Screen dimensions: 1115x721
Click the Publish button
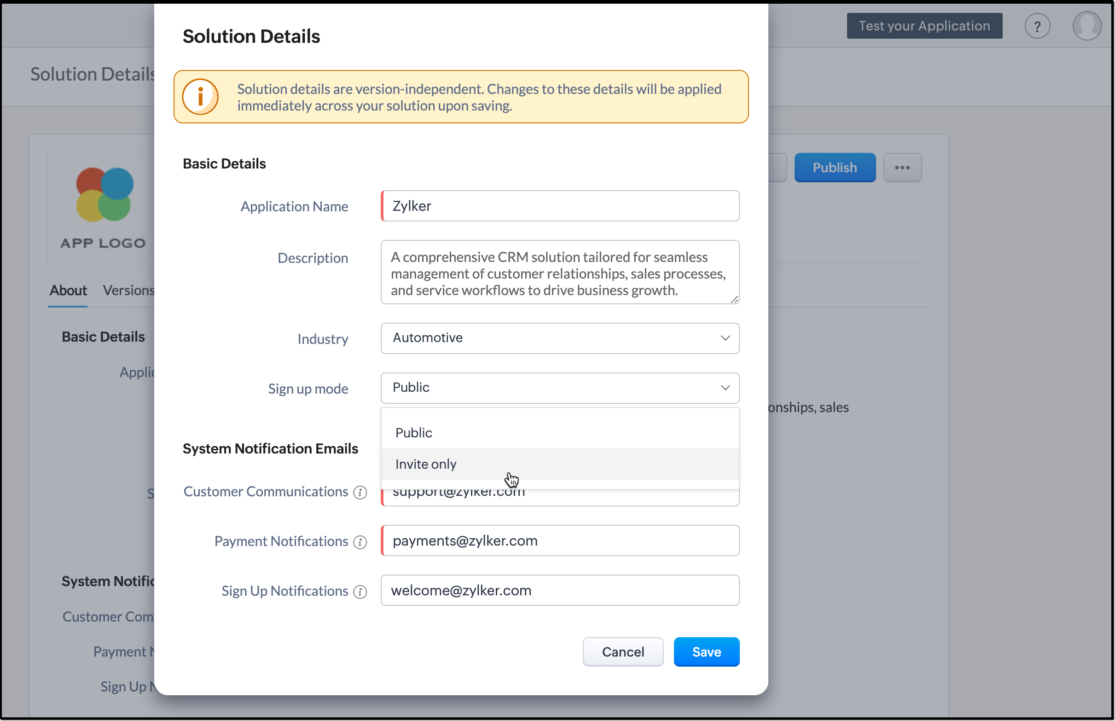[835, 168]
